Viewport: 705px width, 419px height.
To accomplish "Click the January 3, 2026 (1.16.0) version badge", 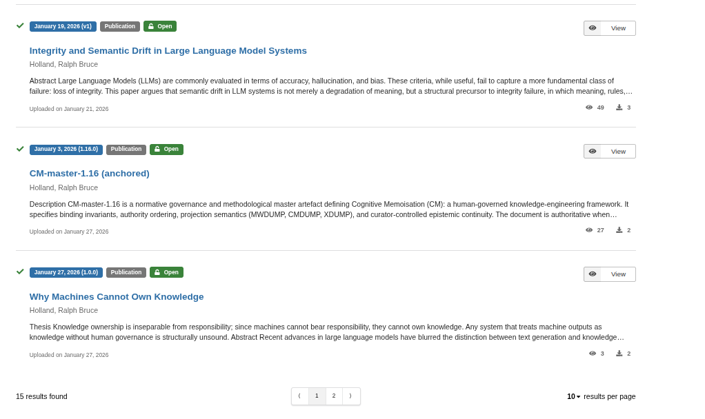I will (66, 150).
